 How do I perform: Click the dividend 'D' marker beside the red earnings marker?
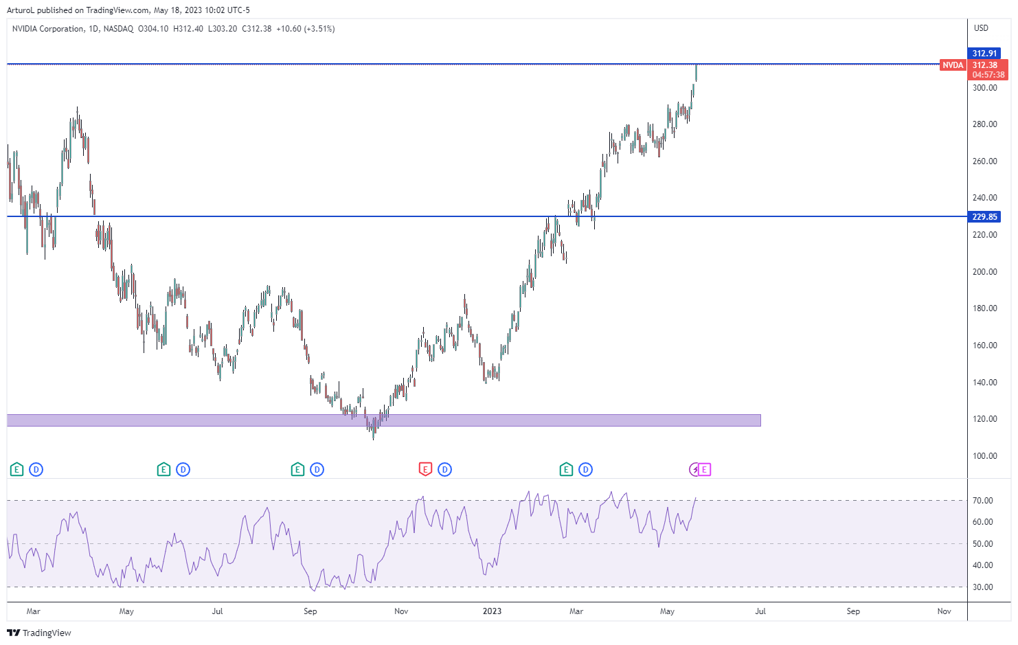click(444, 470)
